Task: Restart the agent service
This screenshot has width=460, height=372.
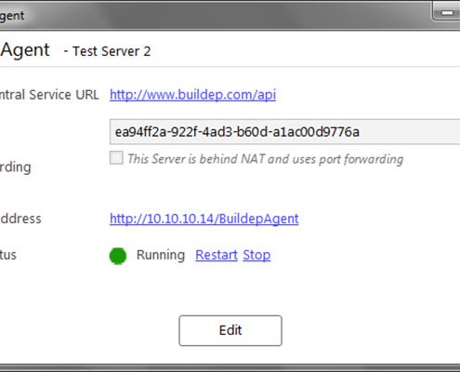Action: 217,255
